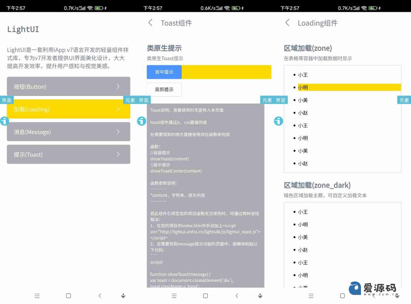Viewport: 411px width, 304px height.
Task: Tap the floating info icon on Loading组件 screen
Action: tap(278, 121)
